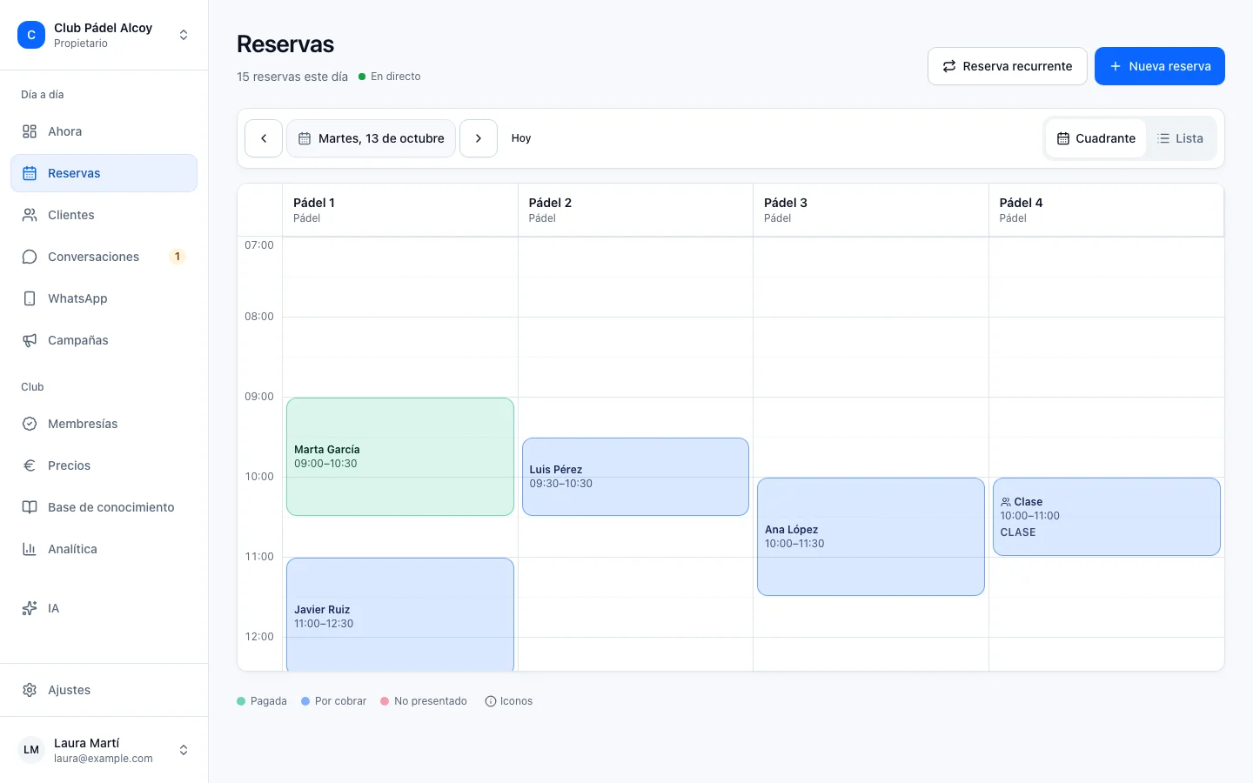Click the Club Pádel Alcoy logo avatar
This screenshot has height=783, width=1253.
tap(31, 35)
